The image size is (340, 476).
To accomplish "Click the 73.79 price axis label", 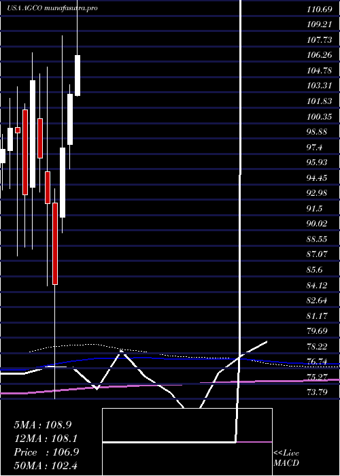I will click(x=317, y=392).
